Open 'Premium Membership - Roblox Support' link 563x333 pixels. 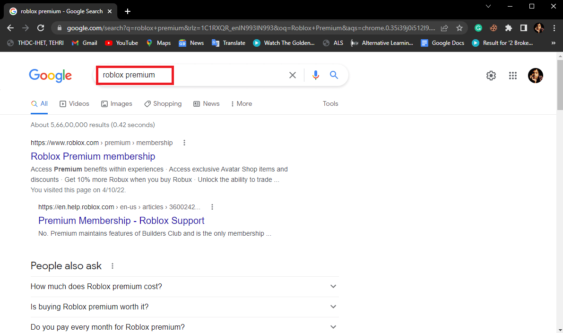[x=121, y=221]
